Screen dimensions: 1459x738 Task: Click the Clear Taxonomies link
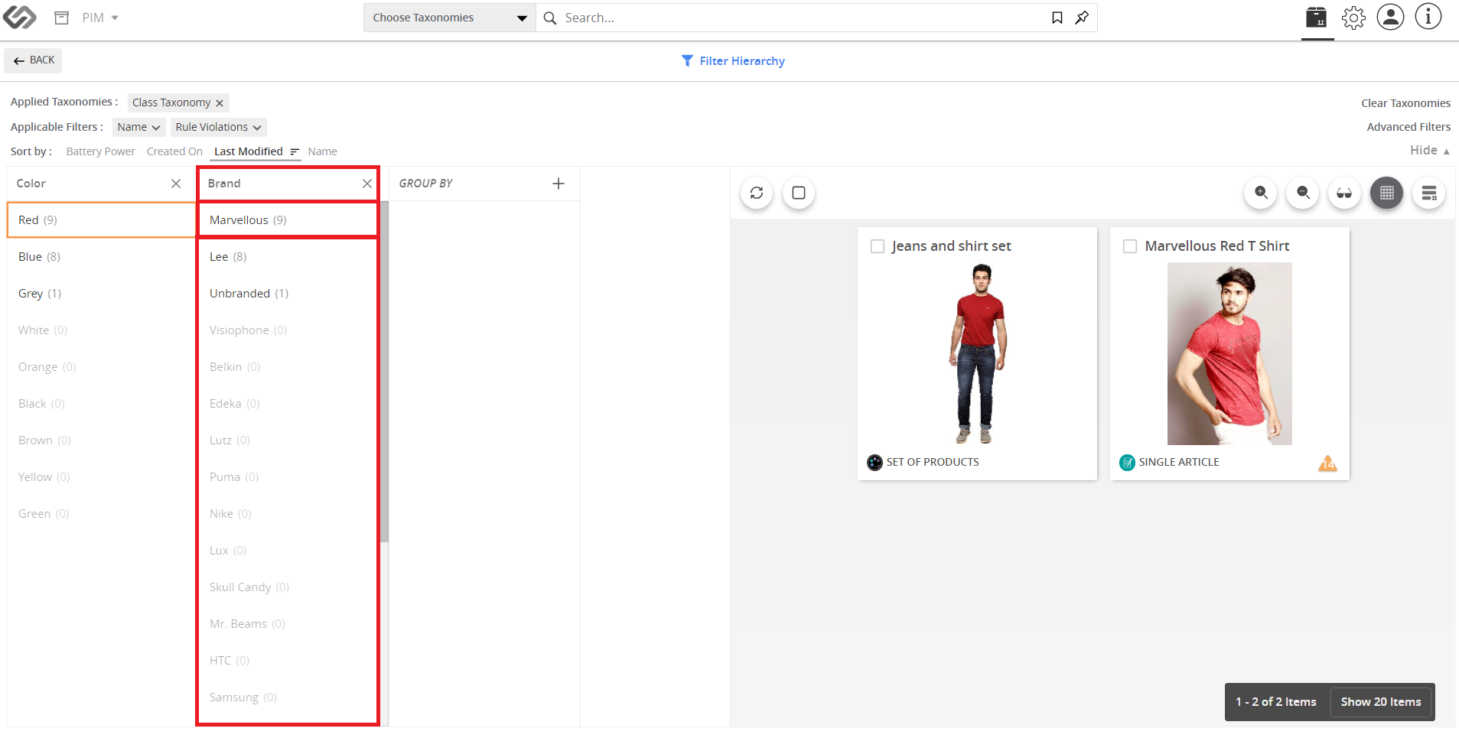click(x=1405, y=103)
